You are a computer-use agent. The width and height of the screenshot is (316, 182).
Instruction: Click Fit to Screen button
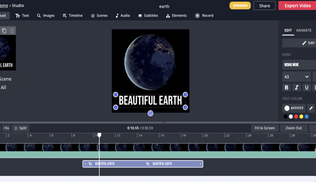coord(264,128)
